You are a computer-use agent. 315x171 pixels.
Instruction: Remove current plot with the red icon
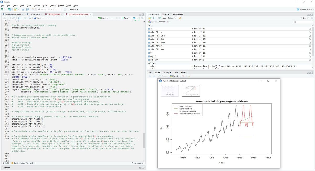click(183, 76)
